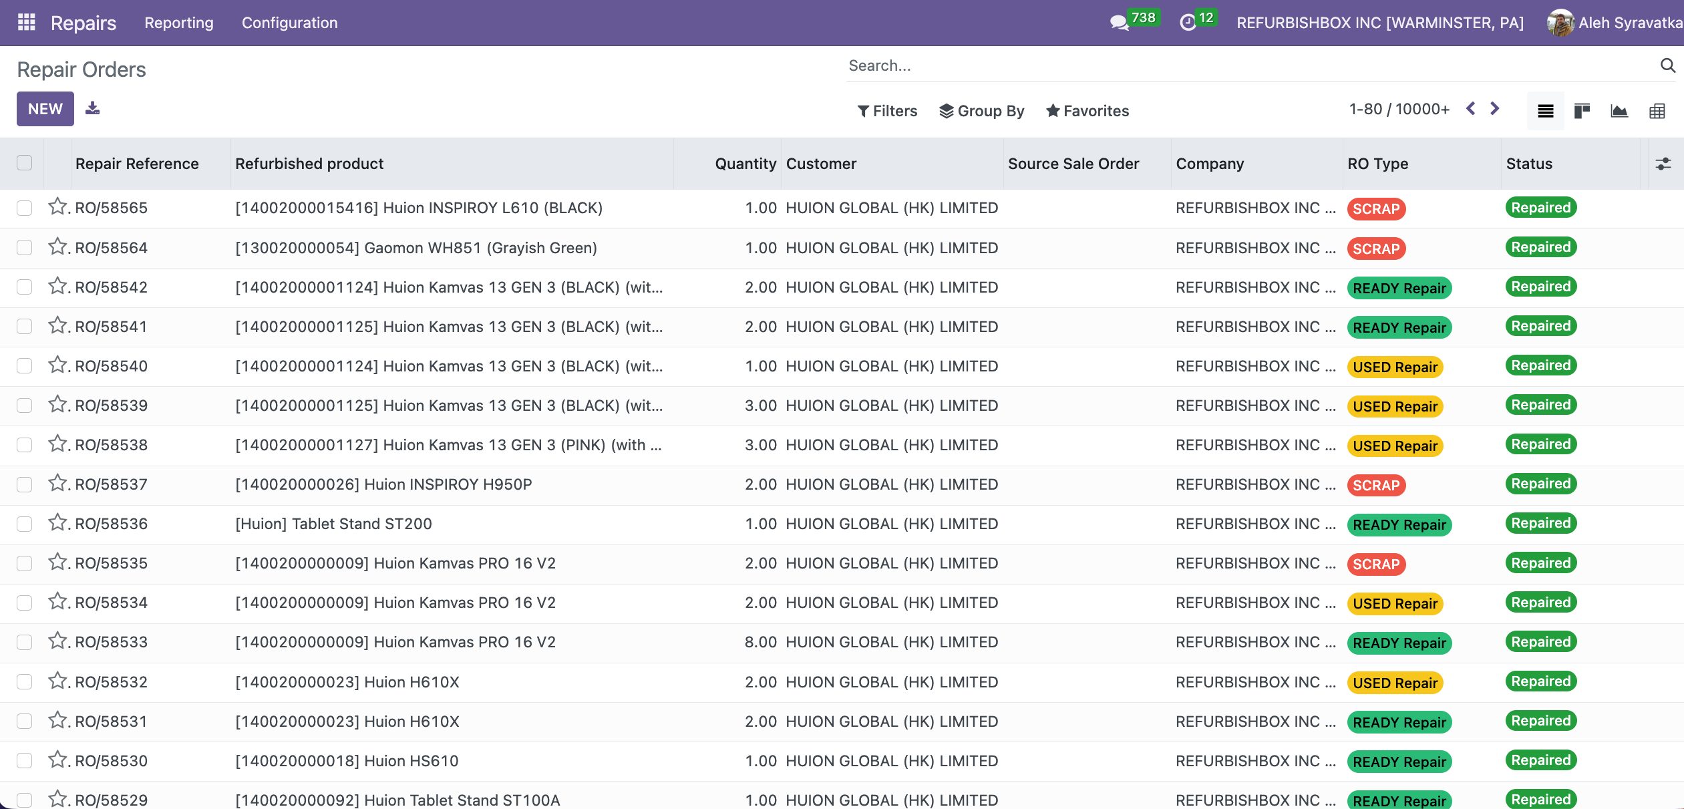
Task: Create a NEW repair order
Action: coord(45,109)
